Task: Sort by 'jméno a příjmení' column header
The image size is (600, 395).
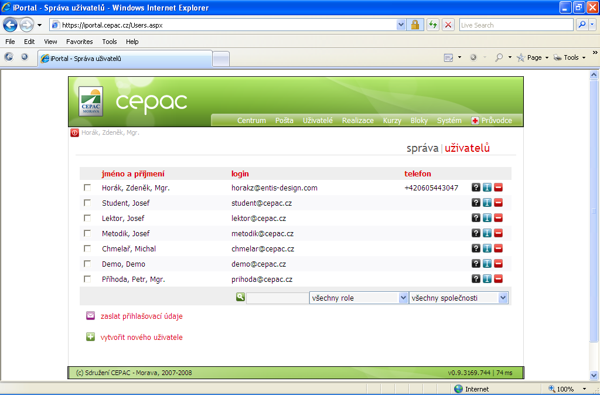Action: 133,174
